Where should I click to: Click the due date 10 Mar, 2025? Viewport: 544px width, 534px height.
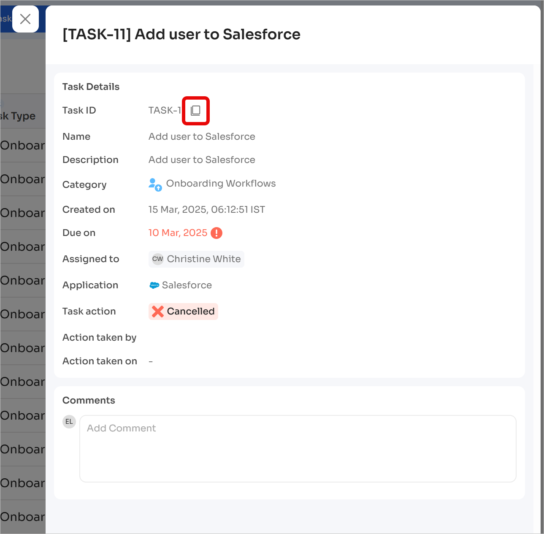(x=178, y=233)
